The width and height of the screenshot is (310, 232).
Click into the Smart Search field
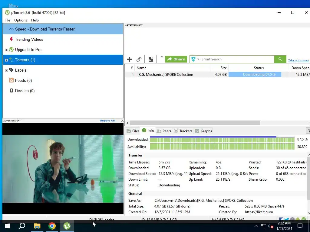pyautogui.click(x=237, y=59)
